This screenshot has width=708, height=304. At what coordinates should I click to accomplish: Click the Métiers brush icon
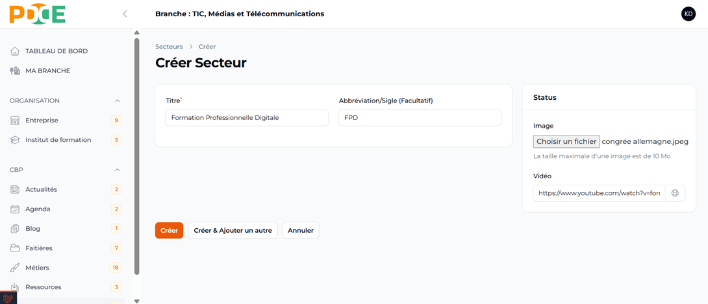(15, 268)
